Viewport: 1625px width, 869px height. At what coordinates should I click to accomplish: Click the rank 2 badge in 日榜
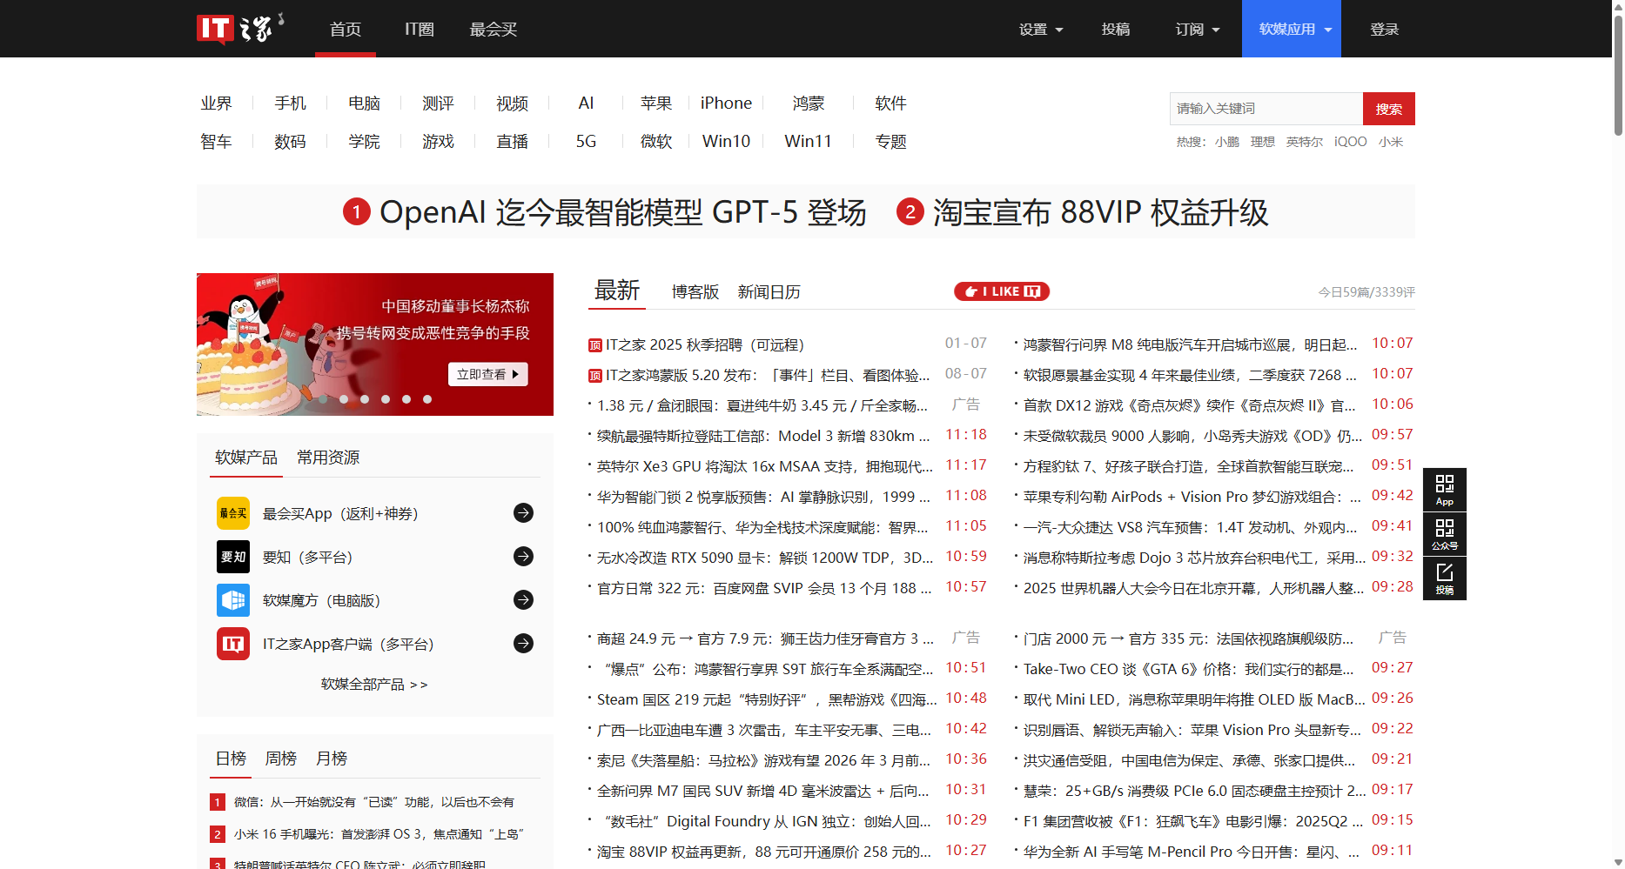coord(218,834)
